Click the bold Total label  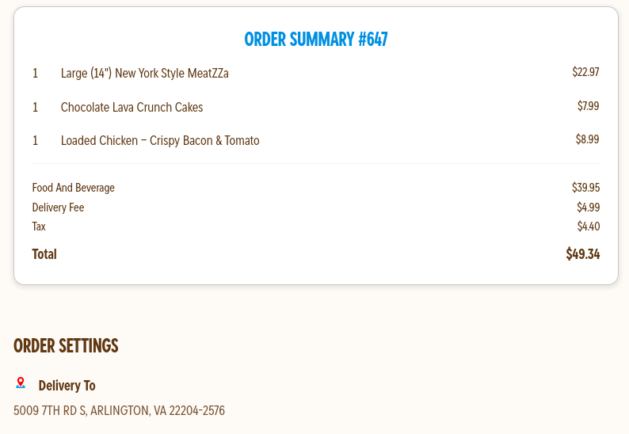[44, 254]
